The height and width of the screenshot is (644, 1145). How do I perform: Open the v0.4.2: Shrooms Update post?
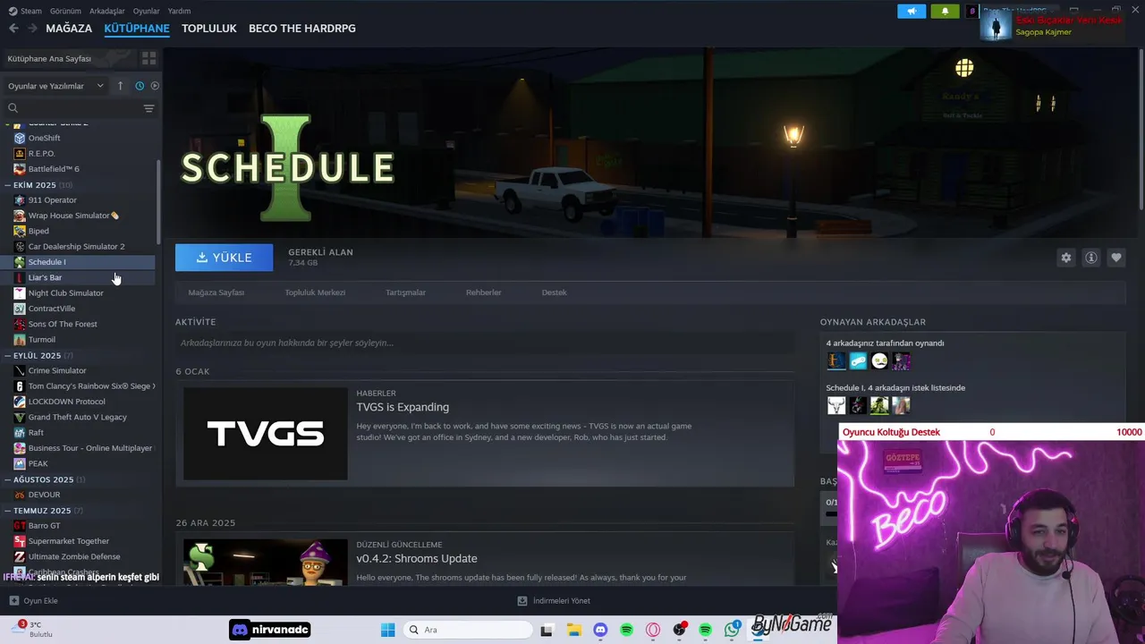[x=417, y=559]
